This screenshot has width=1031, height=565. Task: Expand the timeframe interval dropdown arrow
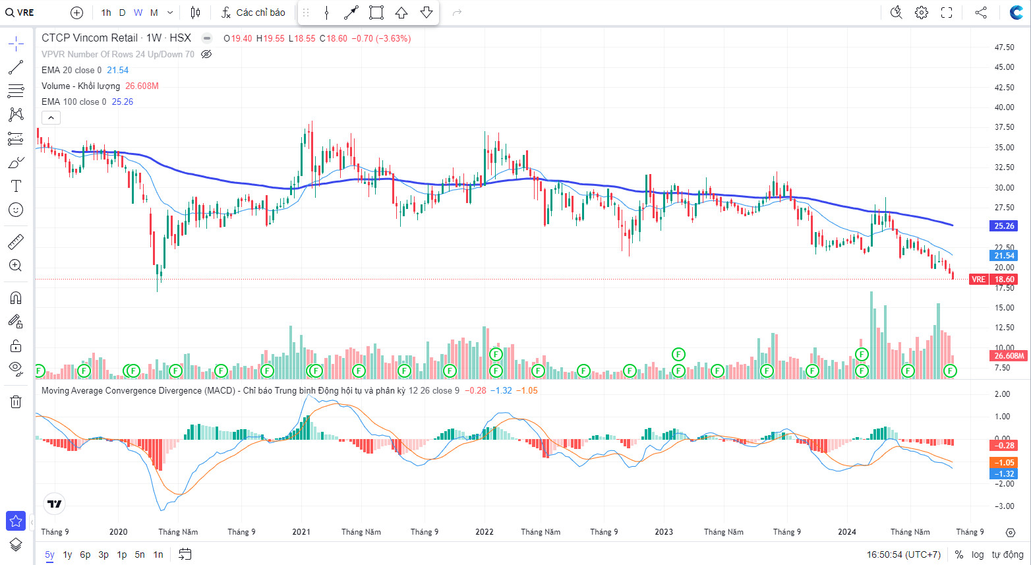point(170,13)
